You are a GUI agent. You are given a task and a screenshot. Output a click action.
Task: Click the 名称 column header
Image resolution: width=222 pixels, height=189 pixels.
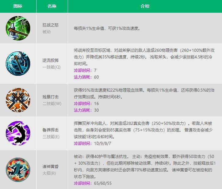pos(52,6)
